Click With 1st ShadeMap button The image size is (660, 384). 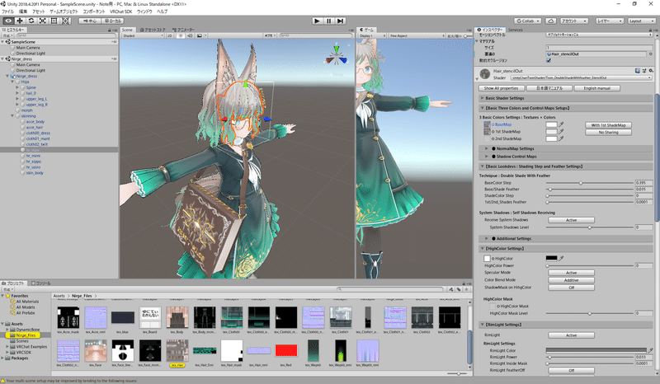coord(608,125)
